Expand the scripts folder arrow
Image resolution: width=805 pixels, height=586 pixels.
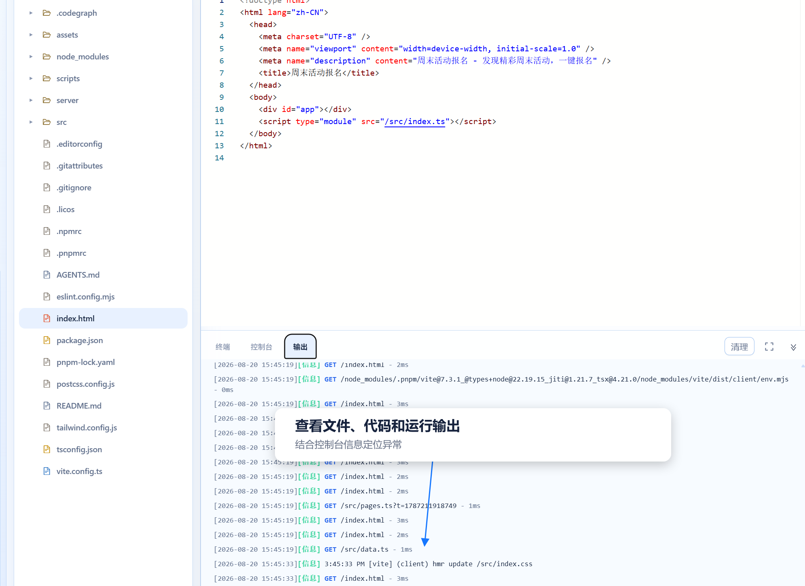click(31, 78)
